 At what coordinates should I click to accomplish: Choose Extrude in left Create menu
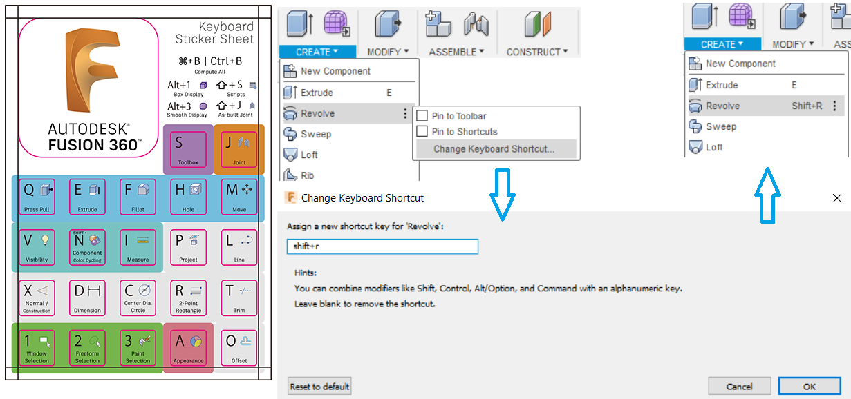[x=349, y=93]
